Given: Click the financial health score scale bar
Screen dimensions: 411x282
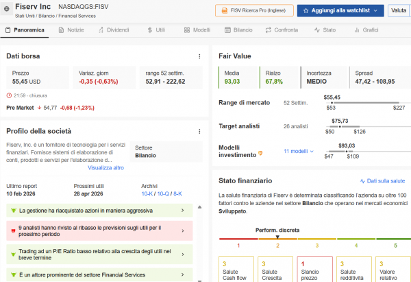Looking at the screenshot, I should (307, 238).
